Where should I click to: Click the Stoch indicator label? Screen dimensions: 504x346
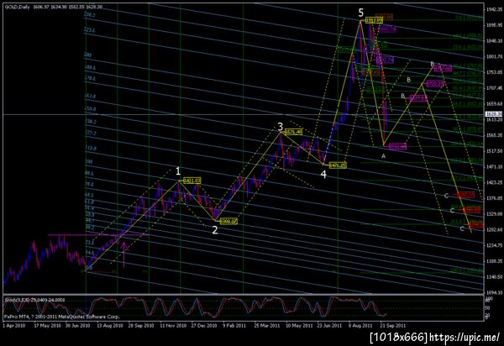[x=34, y=300]
